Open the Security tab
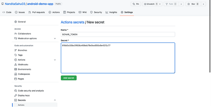The image size is (211, 107). click(96, 12)
